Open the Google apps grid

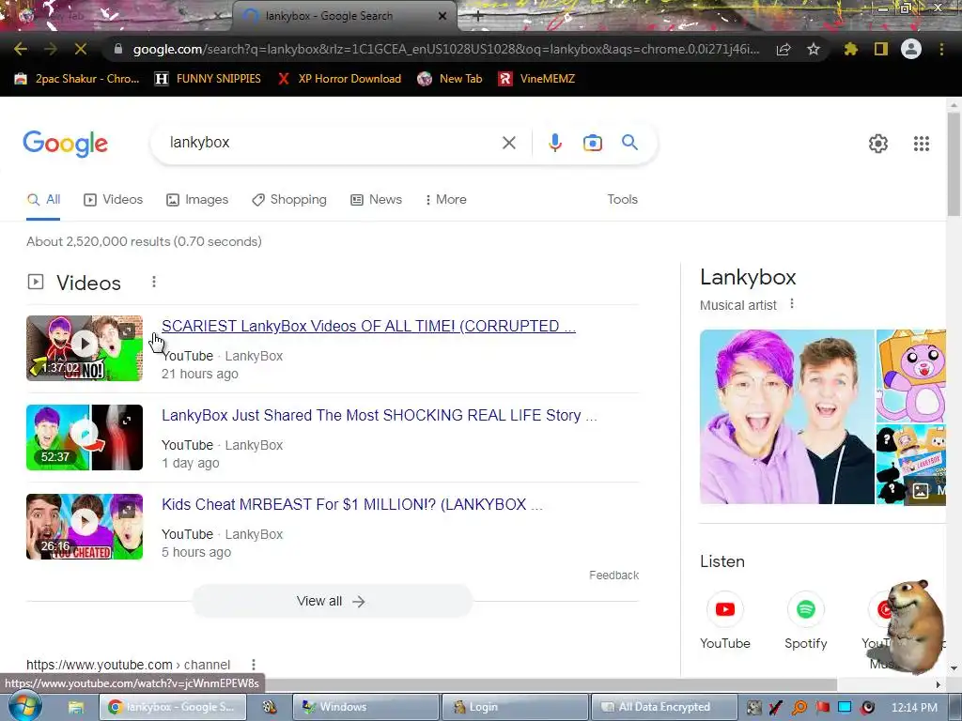(x=921, y=144)
